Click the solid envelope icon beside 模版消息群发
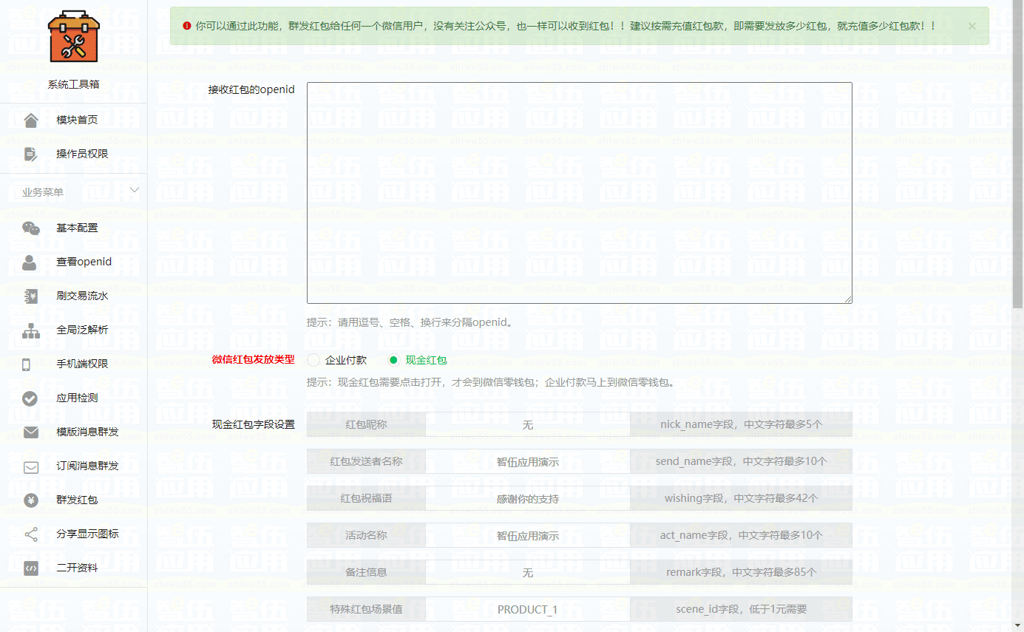The width and height of the screenshot is (1024, 632). tap(31, 432)
